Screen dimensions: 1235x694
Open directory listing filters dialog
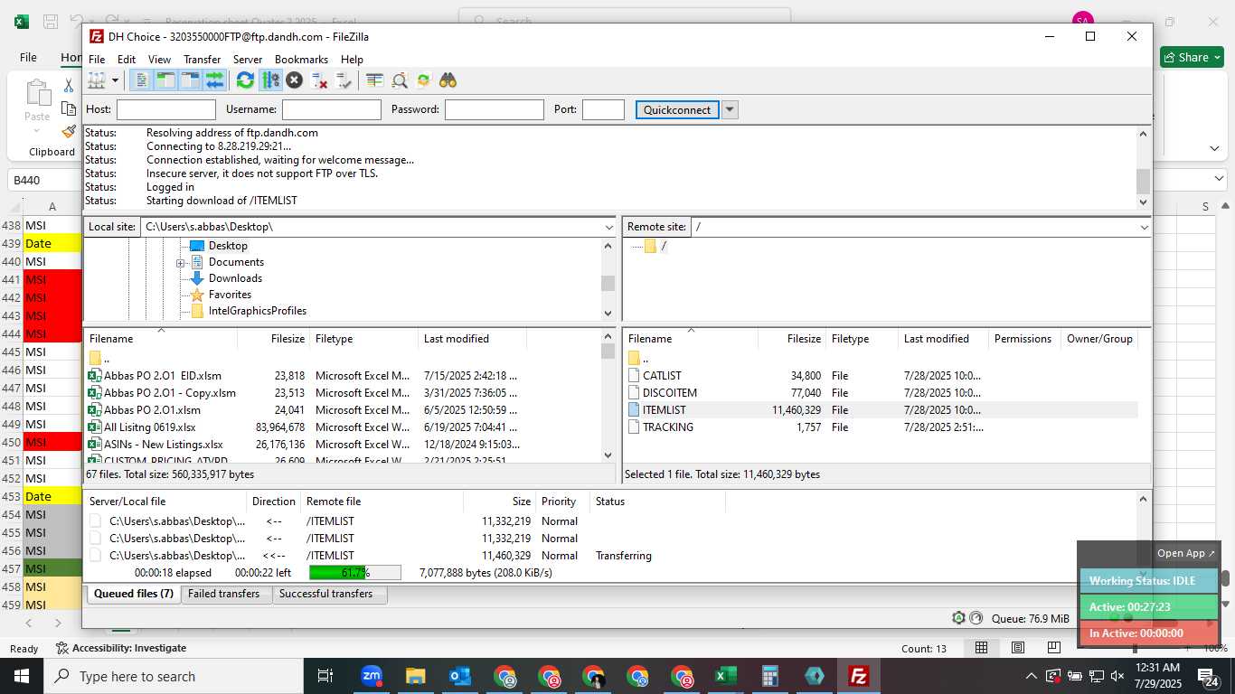pyautogui.click(x=374, y=80)
